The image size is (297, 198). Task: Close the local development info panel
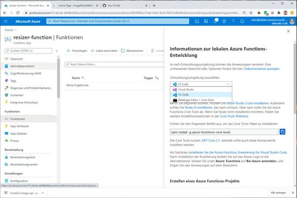(x=288, y=31)
